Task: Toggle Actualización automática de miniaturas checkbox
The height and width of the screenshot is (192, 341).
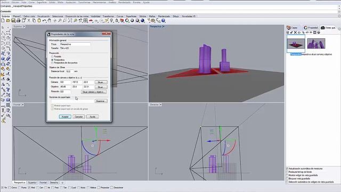Action: pyautogui.click(x=287, y=169)
